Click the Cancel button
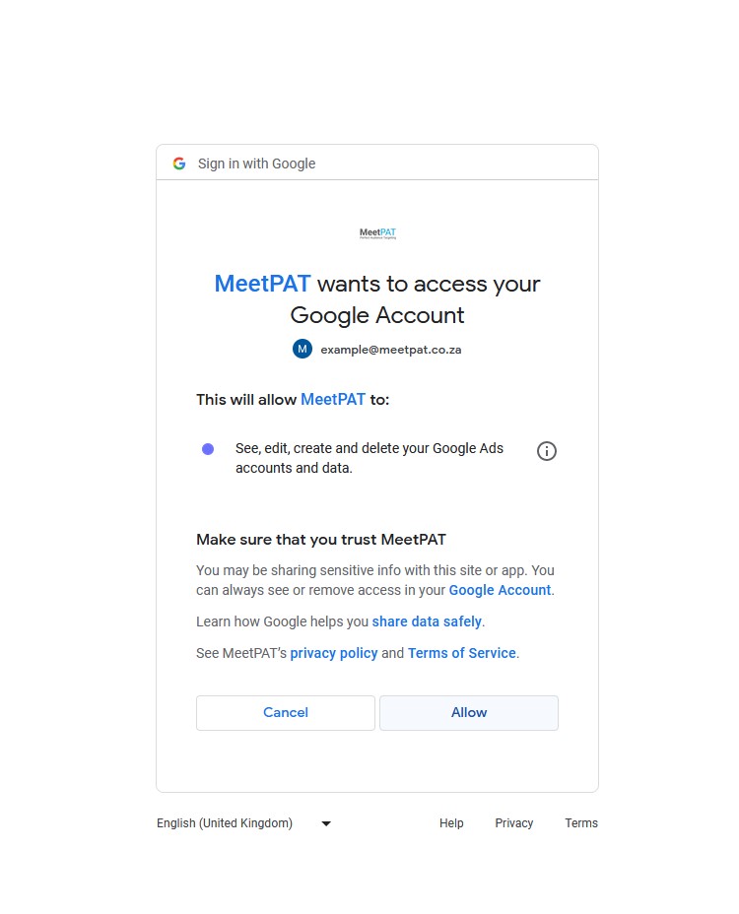Screen dimensions: 739x914 click(x=286, y=712)
